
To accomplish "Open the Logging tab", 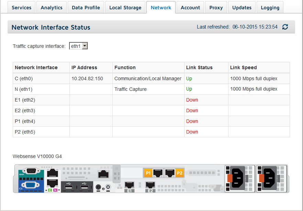I will point(270,8).
